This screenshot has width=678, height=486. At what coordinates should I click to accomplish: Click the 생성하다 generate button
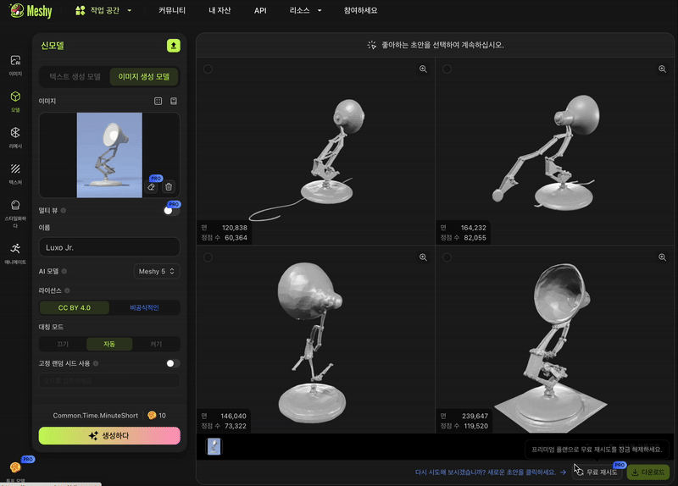(x=109, y=435)
